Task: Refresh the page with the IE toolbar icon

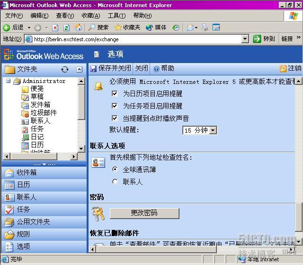Action: pos(66,27)
